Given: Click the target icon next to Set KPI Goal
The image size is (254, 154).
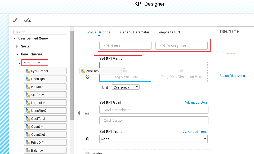Looking at the screenshot, I should 87,113.
